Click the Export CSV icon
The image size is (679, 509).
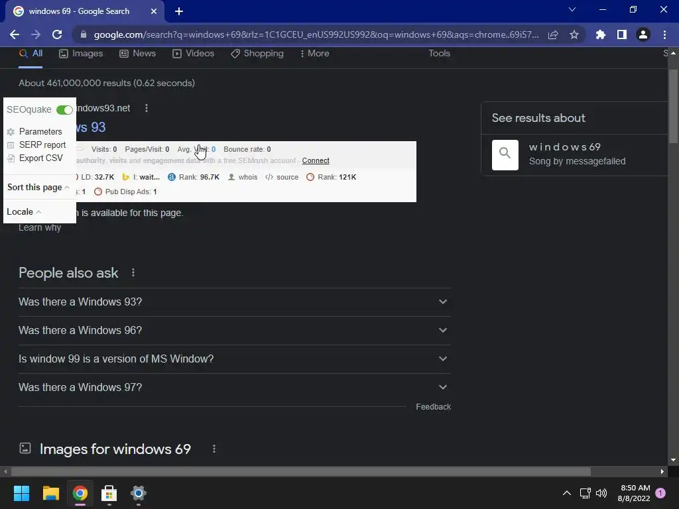[x=11, y=158]
